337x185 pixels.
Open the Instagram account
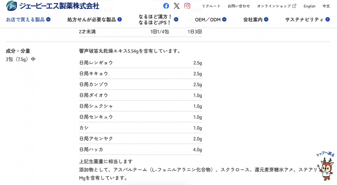(187, 6)
